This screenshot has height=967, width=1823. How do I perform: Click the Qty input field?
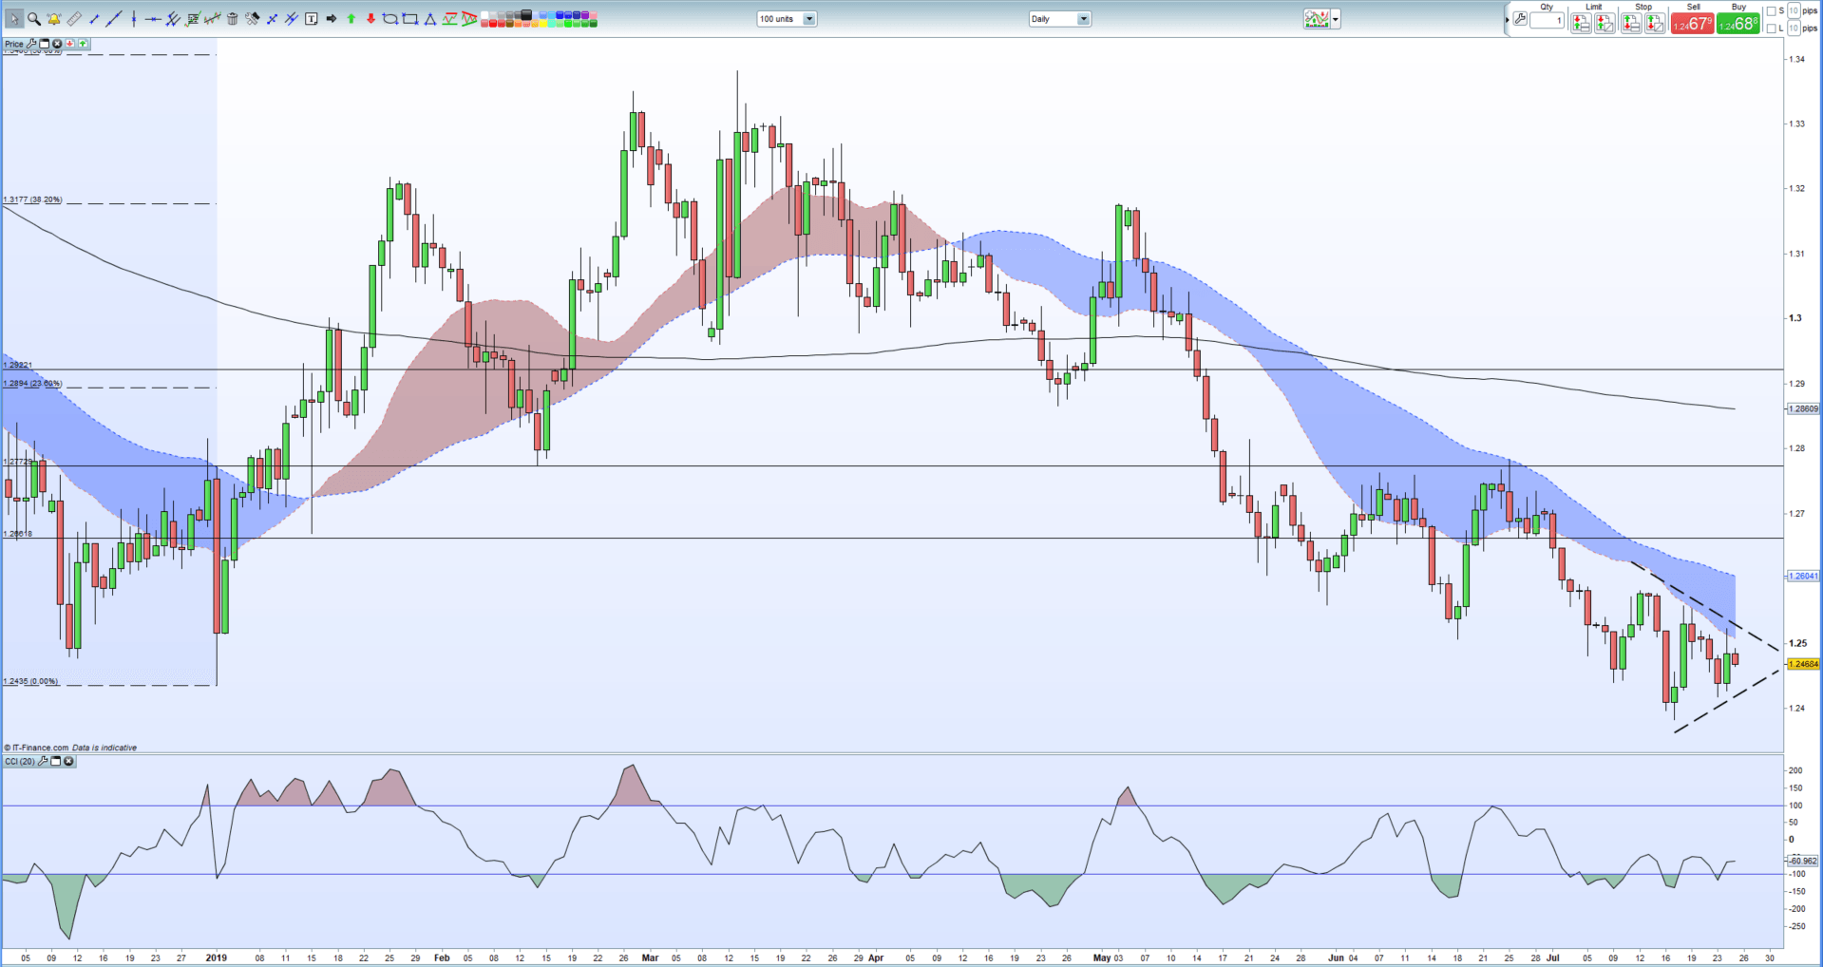(1547, 20)
